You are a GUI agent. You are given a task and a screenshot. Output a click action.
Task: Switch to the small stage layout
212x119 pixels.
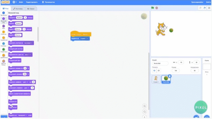(x=200, y=8)
